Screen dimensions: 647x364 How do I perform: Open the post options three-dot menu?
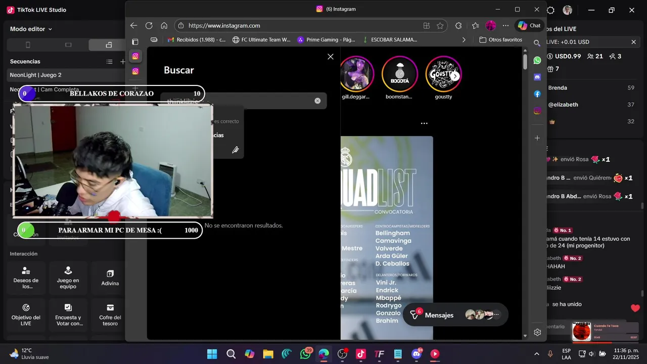click(424, 123)
